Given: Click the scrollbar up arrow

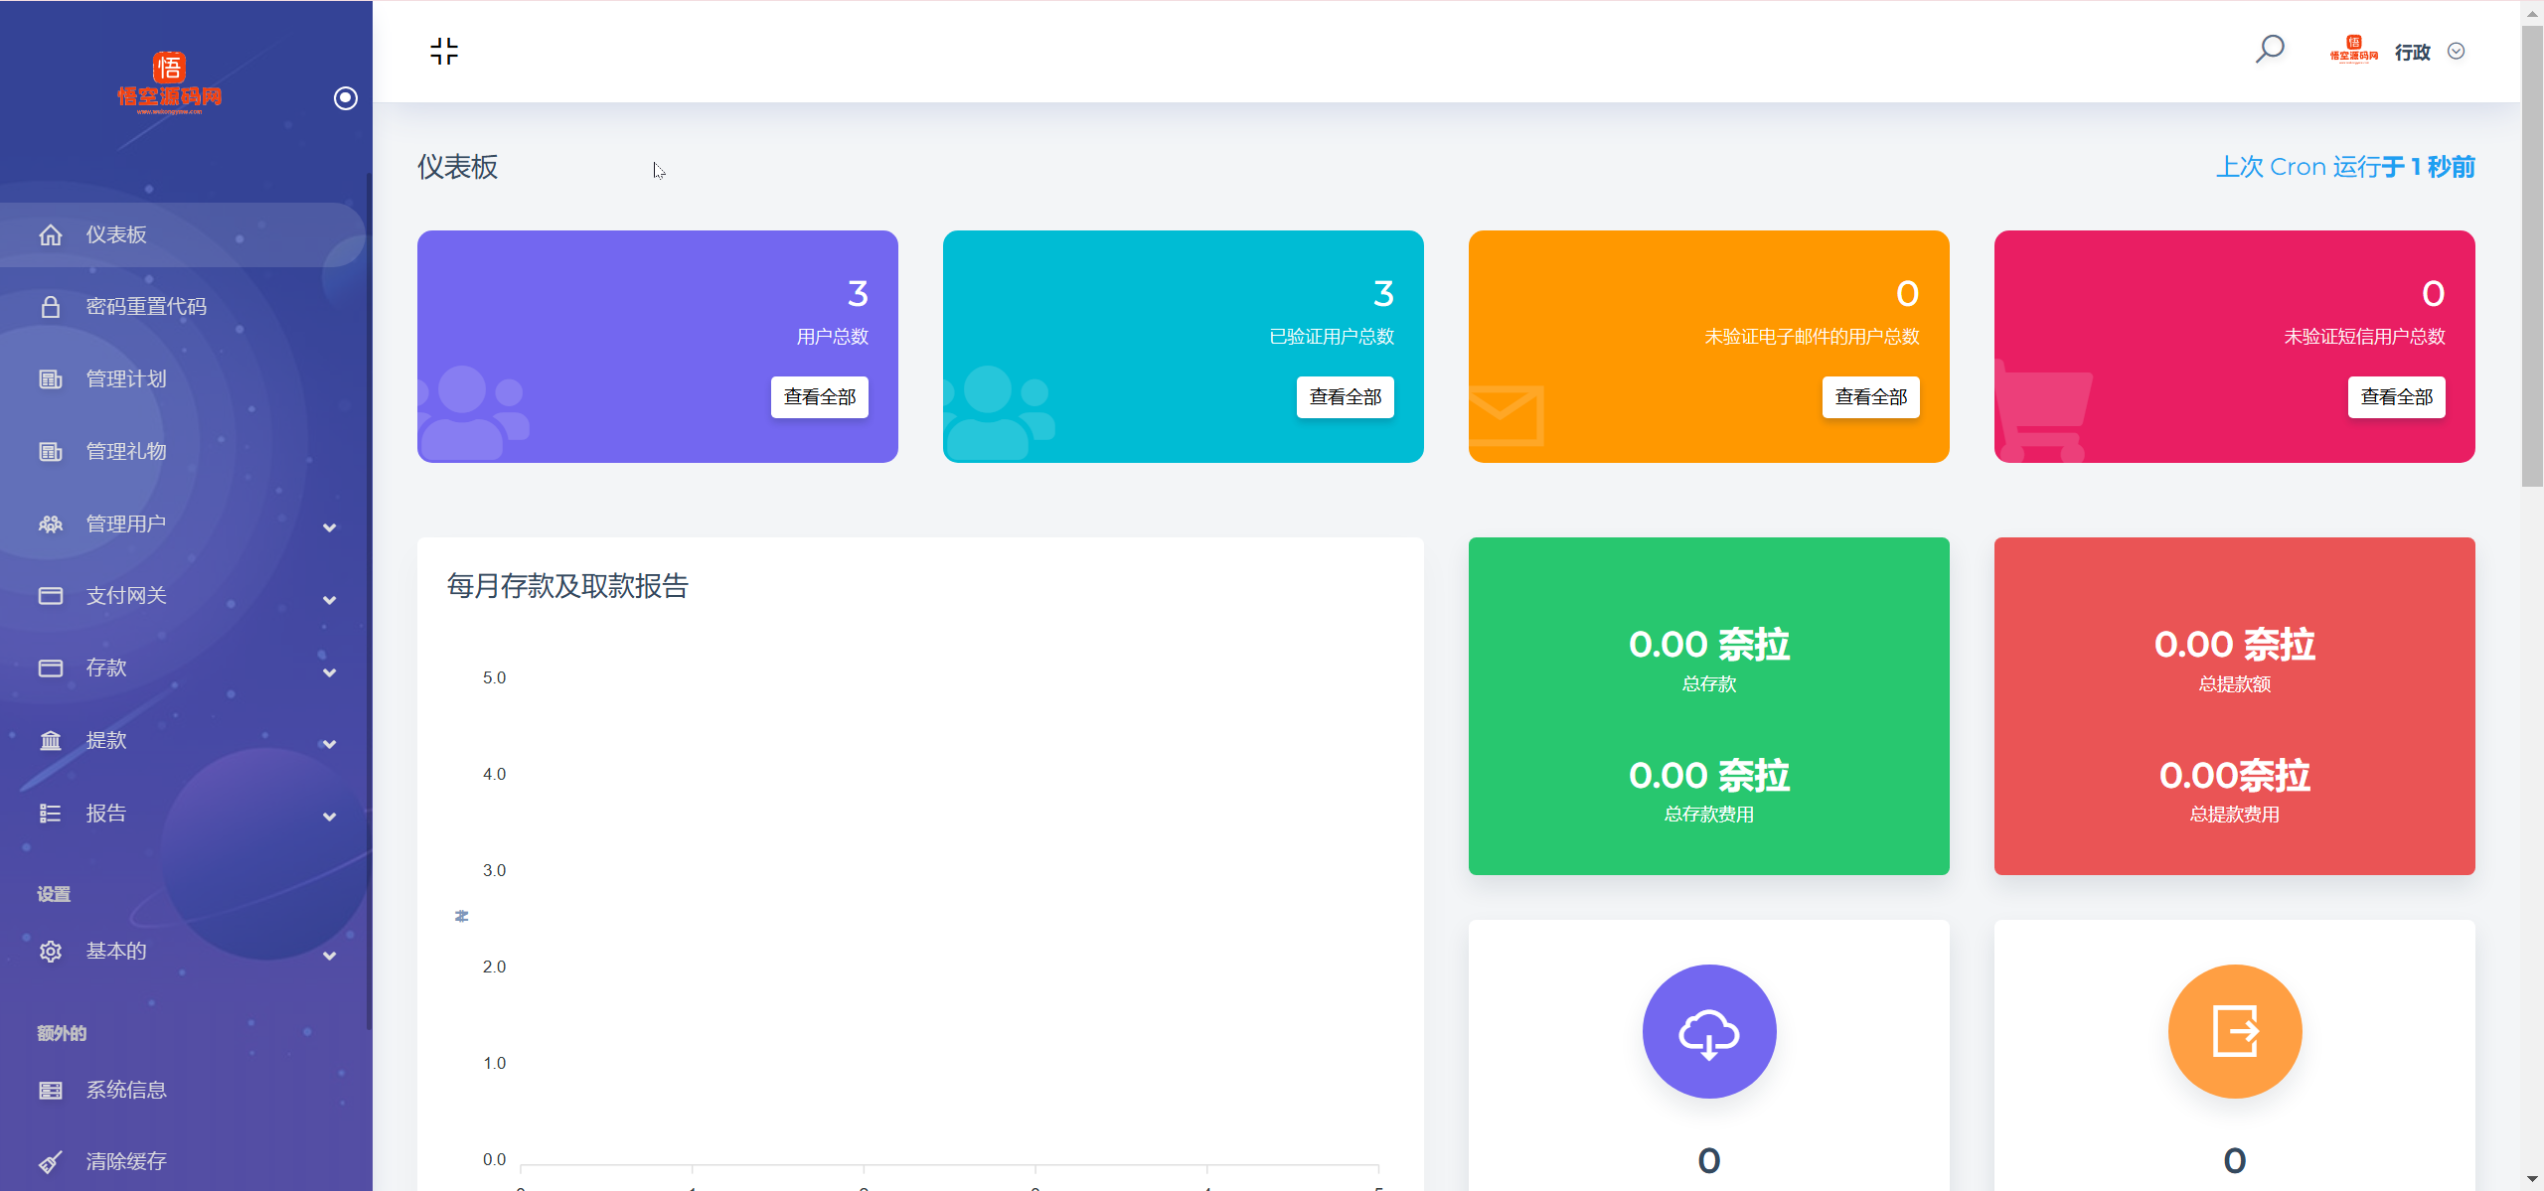Looking at the screenshot, I should pyautogui.click(x=2532, y=13).
